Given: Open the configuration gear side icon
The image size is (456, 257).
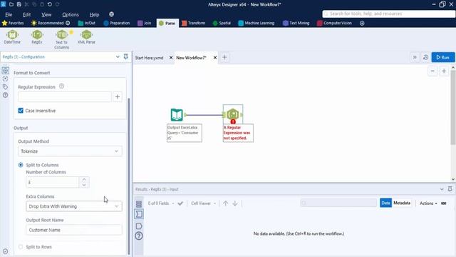Looking at the screenshot, I should click(x=5, y=71).
